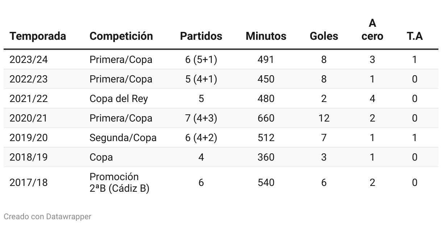Click the 2018/19 season cell
The width and height of the screenshot is (442, 225).
[x=29, y=157]
